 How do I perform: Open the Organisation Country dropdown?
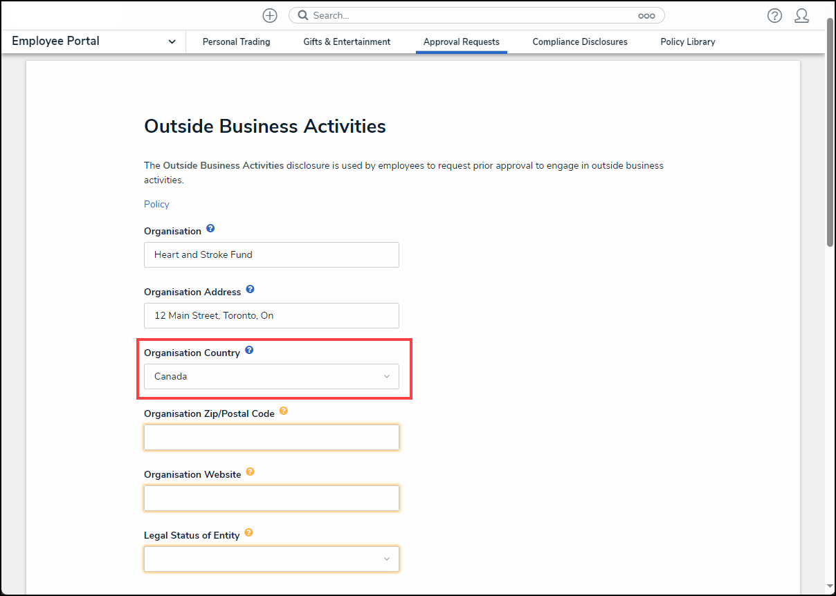[x=271, y=377]
